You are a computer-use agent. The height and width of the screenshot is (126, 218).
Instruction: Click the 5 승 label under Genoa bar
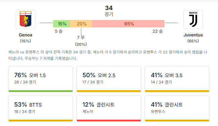click(59, 31)
